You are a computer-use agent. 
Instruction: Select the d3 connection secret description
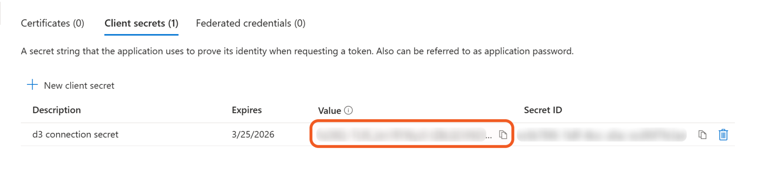(x=75, y=135)
